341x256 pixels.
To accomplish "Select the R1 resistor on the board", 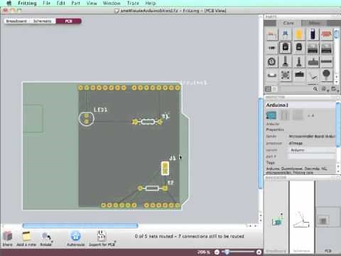I will 147,122.
